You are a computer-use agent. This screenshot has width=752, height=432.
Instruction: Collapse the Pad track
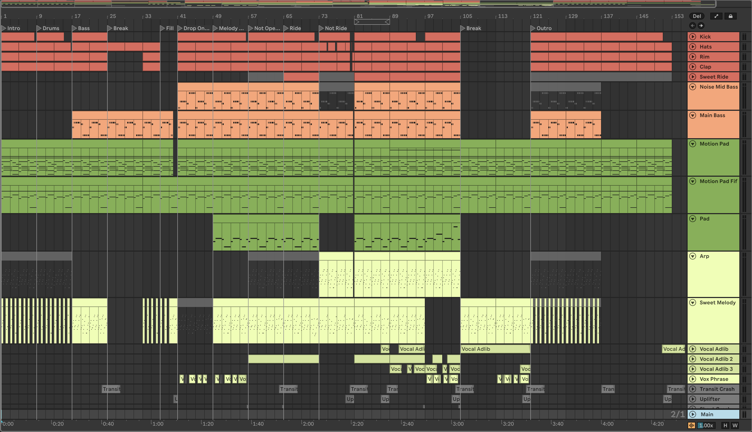693,219
